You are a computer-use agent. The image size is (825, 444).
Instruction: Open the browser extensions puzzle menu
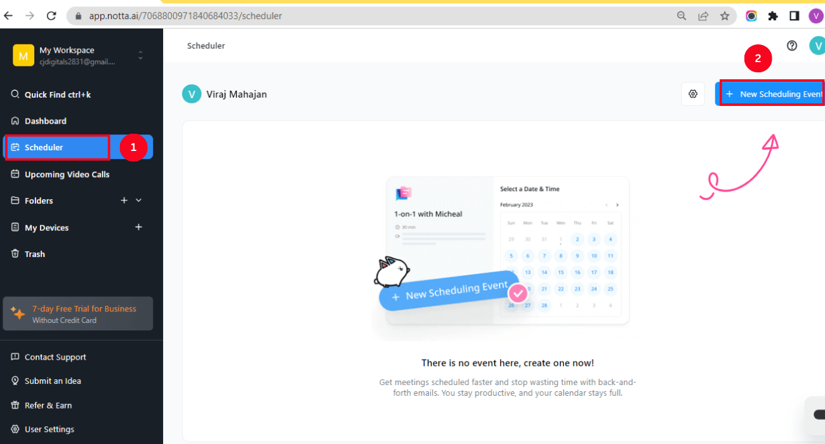(x=773, y=16)
